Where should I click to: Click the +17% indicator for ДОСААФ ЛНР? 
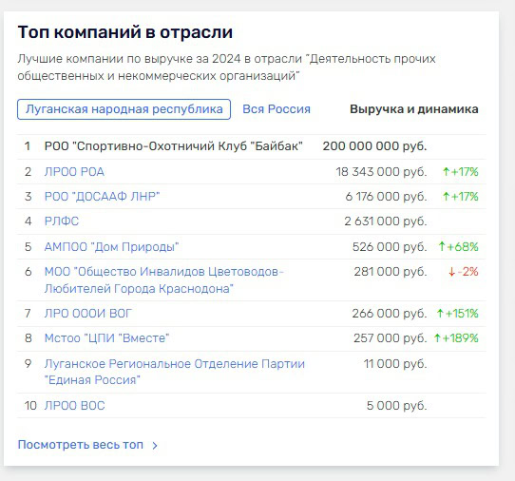[x=461, y=196]
